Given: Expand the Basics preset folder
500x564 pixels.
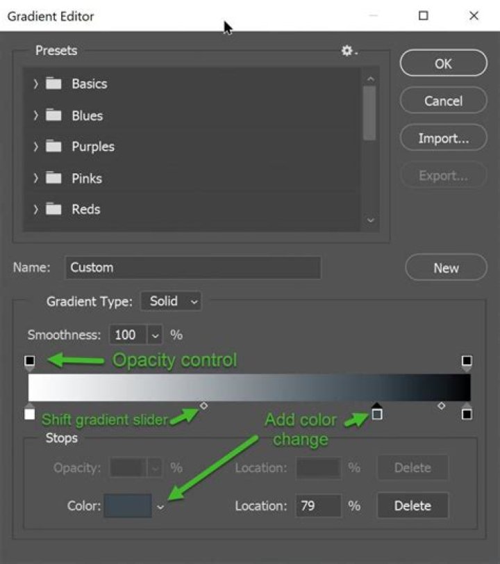Looking at the screenshot, I should (x=36, y=83).
